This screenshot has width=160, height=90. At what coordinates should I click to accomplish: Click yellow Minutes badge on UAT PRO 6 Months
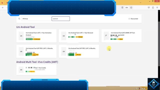[78, 55]
